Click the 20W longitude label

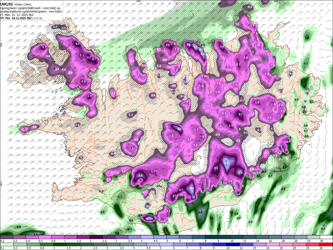point(138,1)
